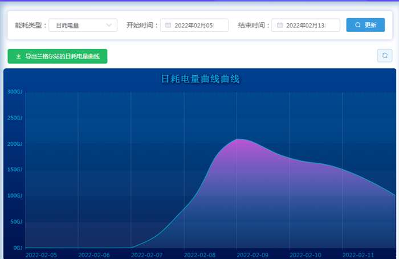399x259 pixels.
Task: Click the 250GJ y-axis label
Action: (x=15, y=118)
